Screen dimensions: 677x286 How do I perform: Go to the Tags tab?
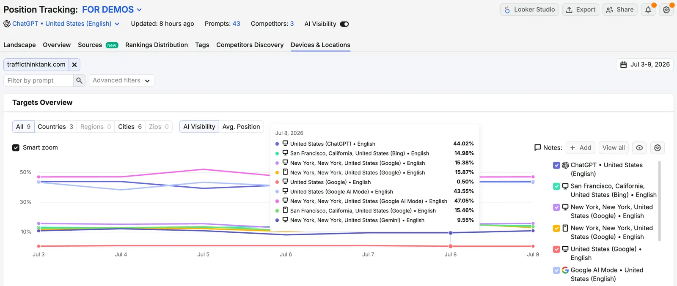(x=202, y=45)
